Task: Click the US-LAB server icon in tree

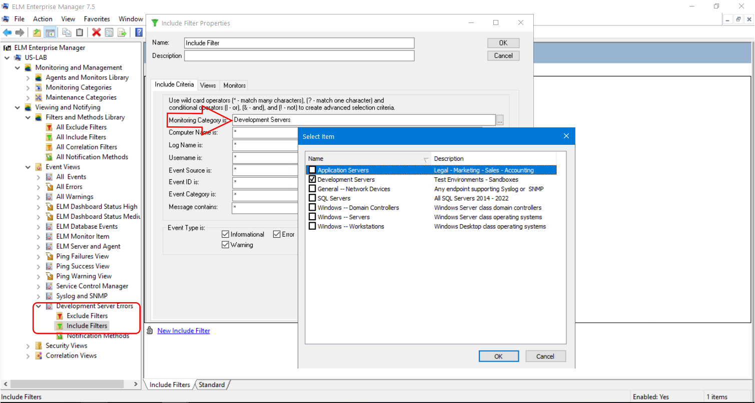Action: pos(18,57)
